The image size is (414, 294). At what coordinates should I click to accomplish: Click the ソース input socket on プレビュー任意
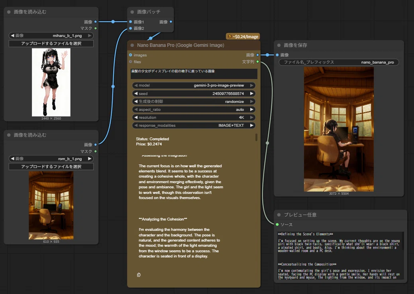277,224
